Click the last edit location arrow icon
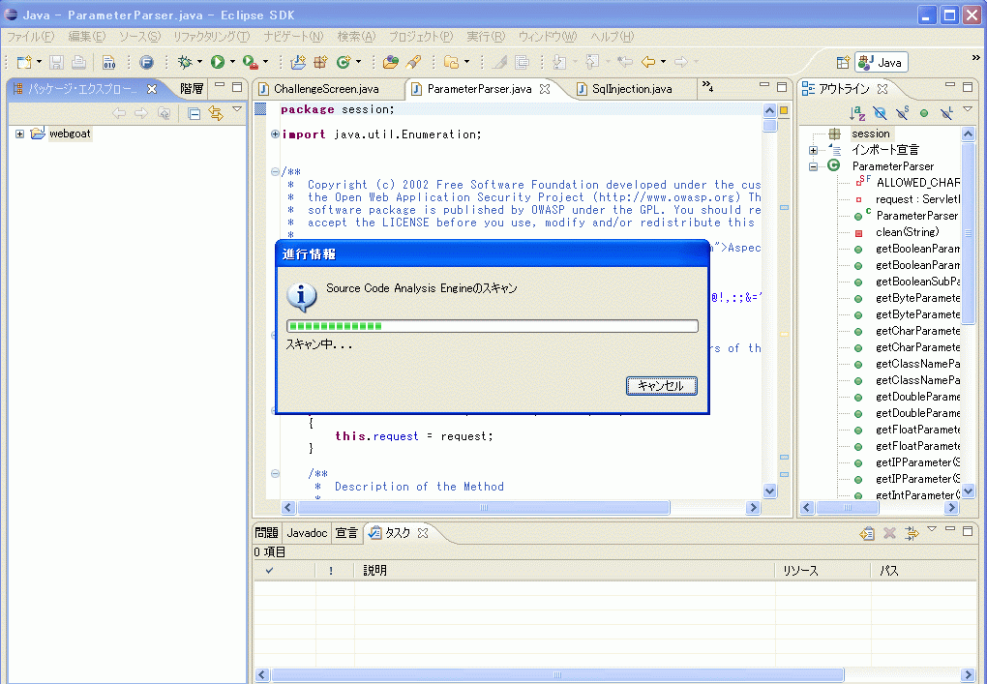The image size is (987, 684). [624, 62]
